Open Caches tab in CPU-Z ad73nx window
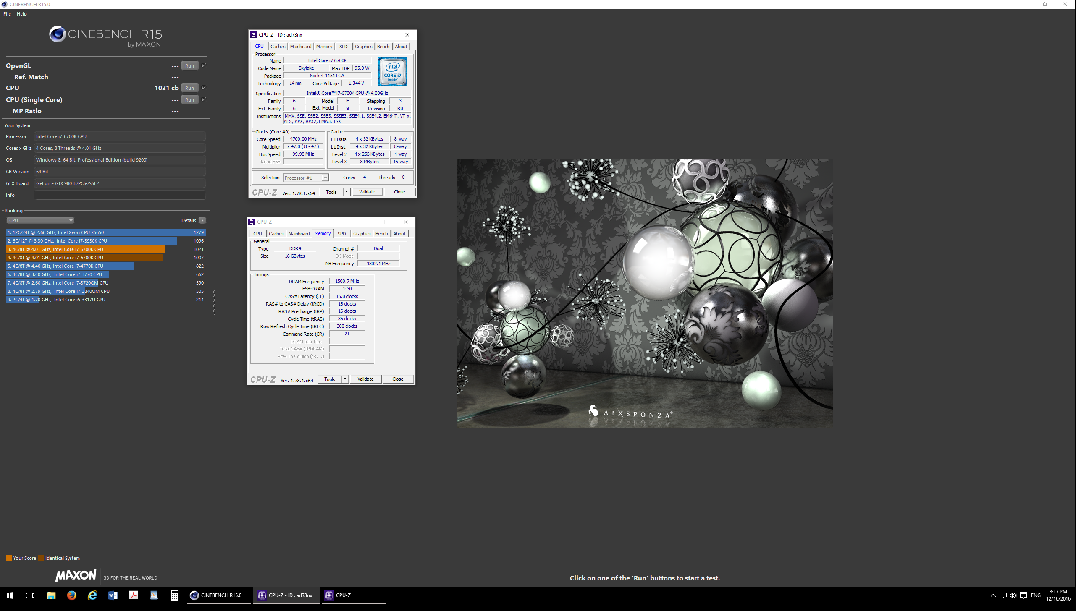 pyautogui.click(x=278, y=47)
